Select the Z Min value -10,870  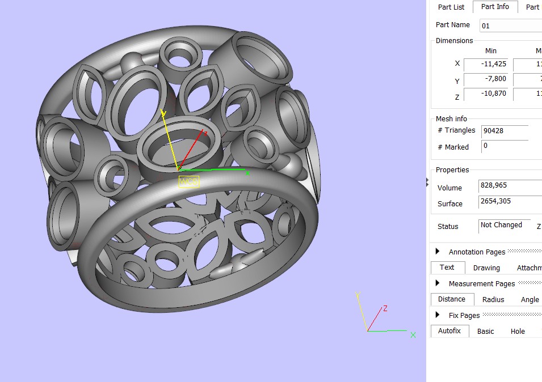pos(486,94)
